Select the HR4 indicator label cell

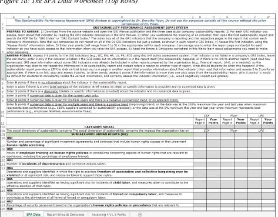click(x=99, y=168)
